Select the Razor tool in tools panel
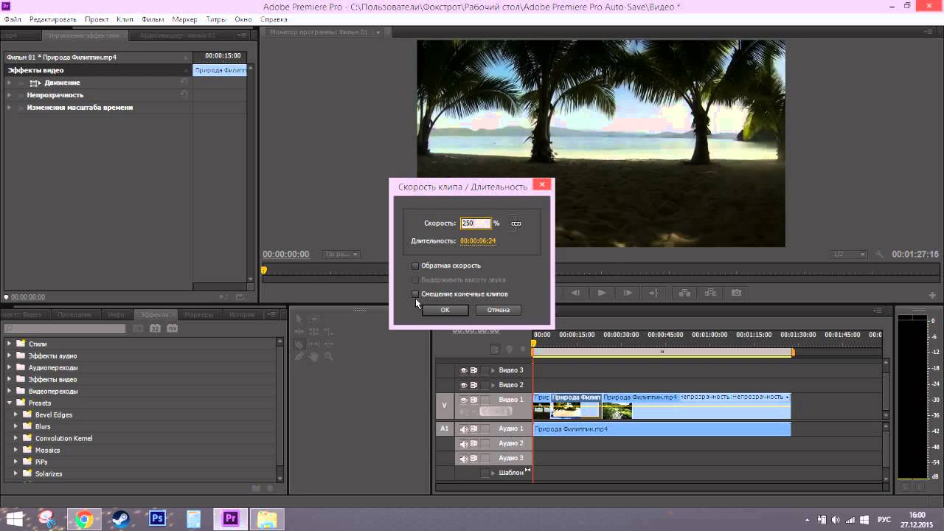944x531 pixels. (x=299, y=344)
